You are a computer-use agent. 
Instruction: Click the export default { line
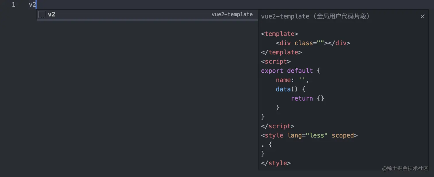[x=291, y=71]
